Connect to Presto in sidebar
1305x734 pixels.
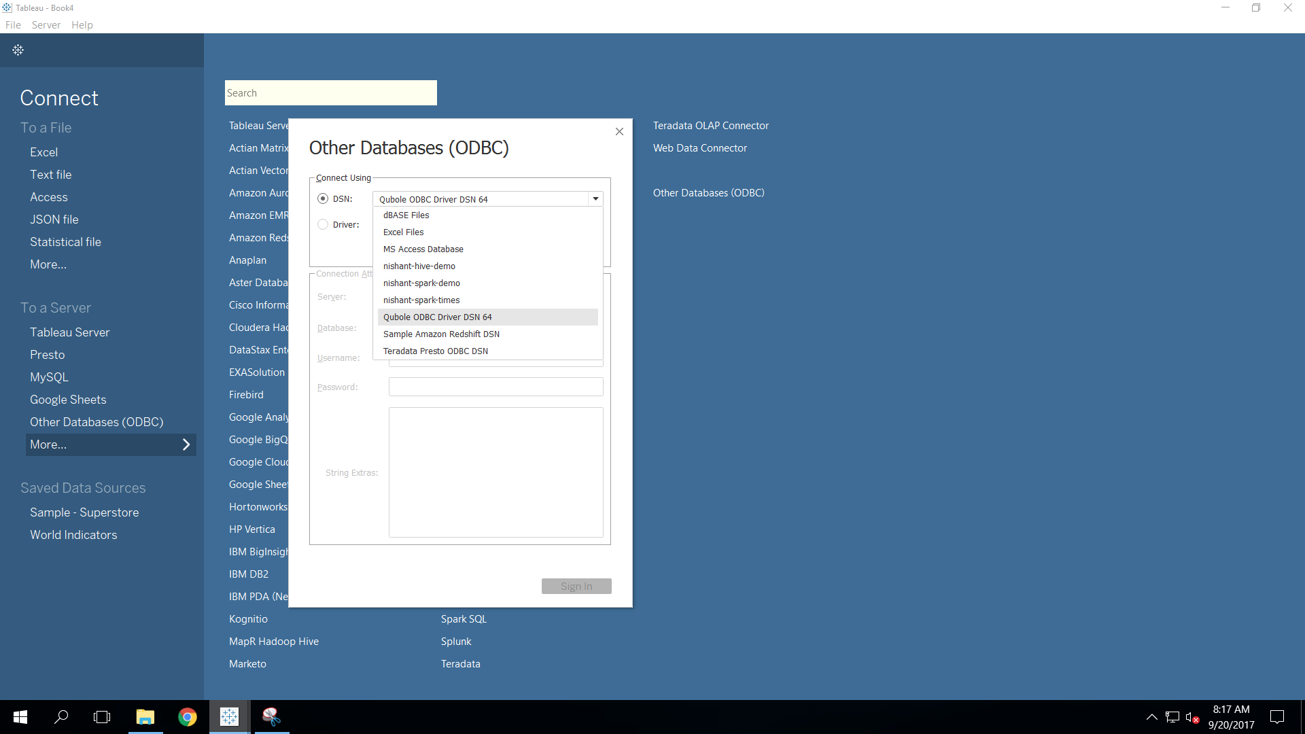pos(48,355)
